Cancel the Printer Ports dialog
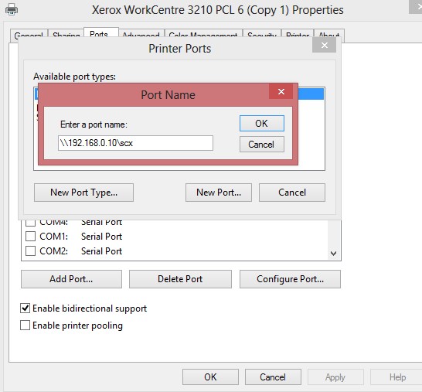The height and width of the screenshot is (392, 422). tap(292, 193)
